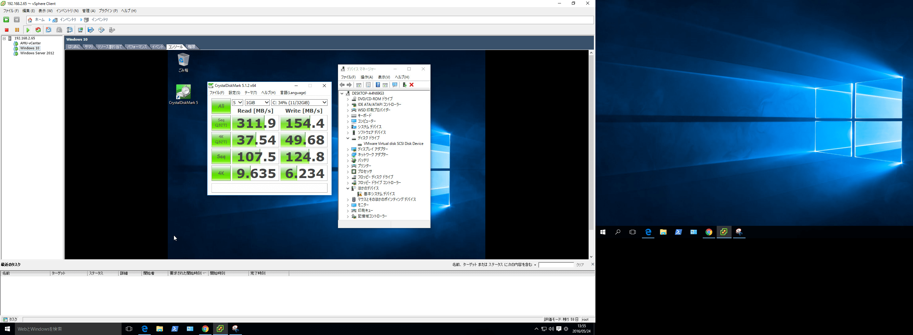Image resolution: width=913 pixels, height=335 pixels.
Task: Open vSphere インベントリ(N) menu
Action: click(67, 11)
